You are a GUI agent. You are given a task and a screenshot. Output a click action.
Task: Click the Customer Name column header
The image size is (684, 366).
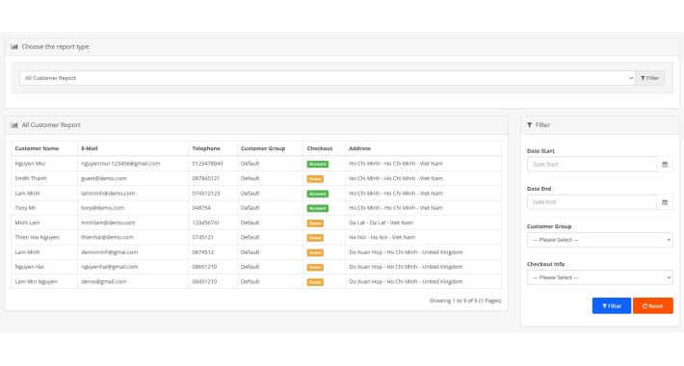[x=37, y=148]
